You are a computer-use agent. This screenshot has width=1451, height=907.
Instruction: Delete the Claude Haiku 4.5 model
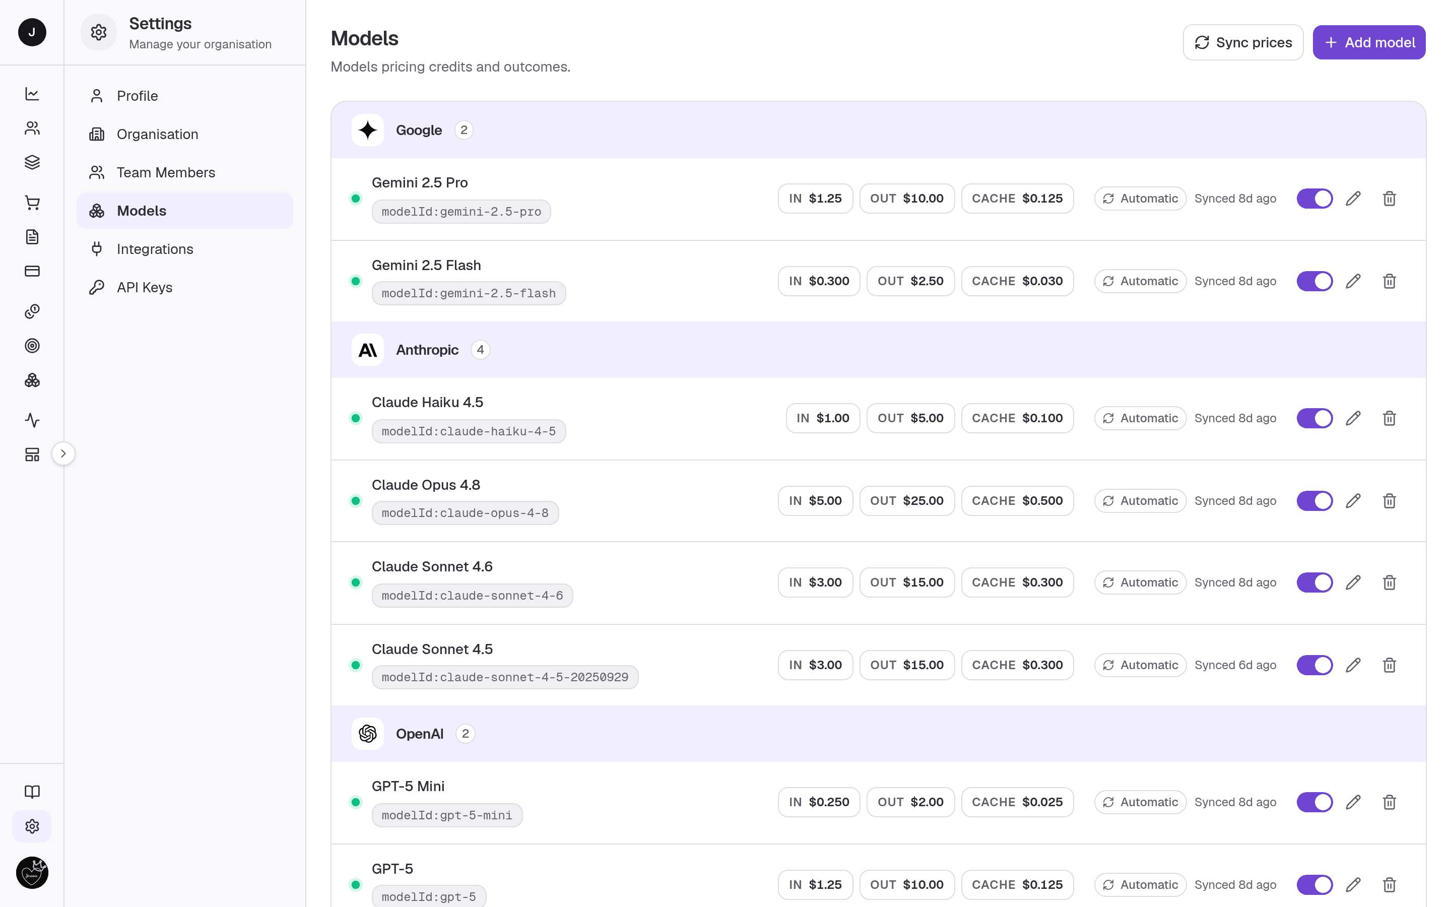(1389, 418)
